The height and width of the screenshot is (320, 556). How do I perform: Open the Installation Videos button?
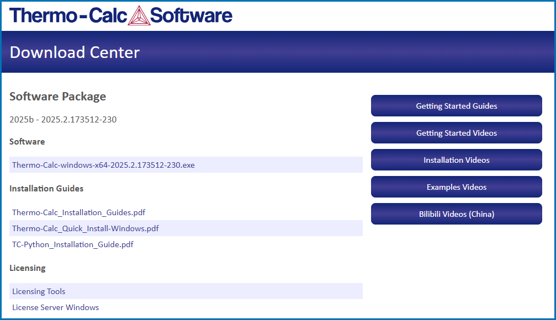pos(457,160)
